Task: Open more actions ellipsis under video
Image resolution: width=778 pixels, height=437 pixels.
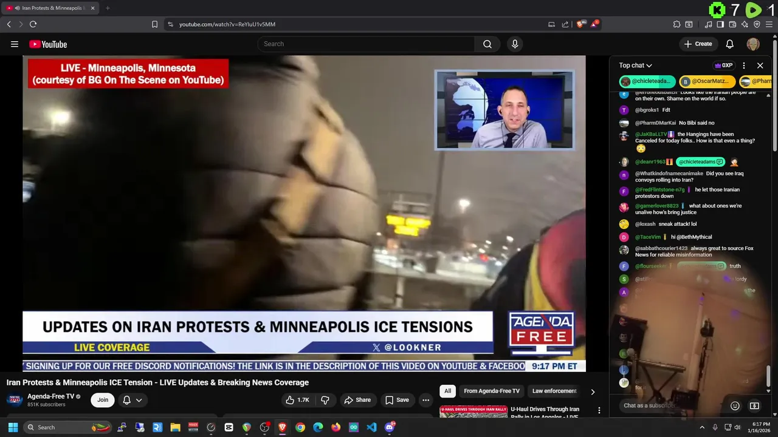Action: point(425,400)
